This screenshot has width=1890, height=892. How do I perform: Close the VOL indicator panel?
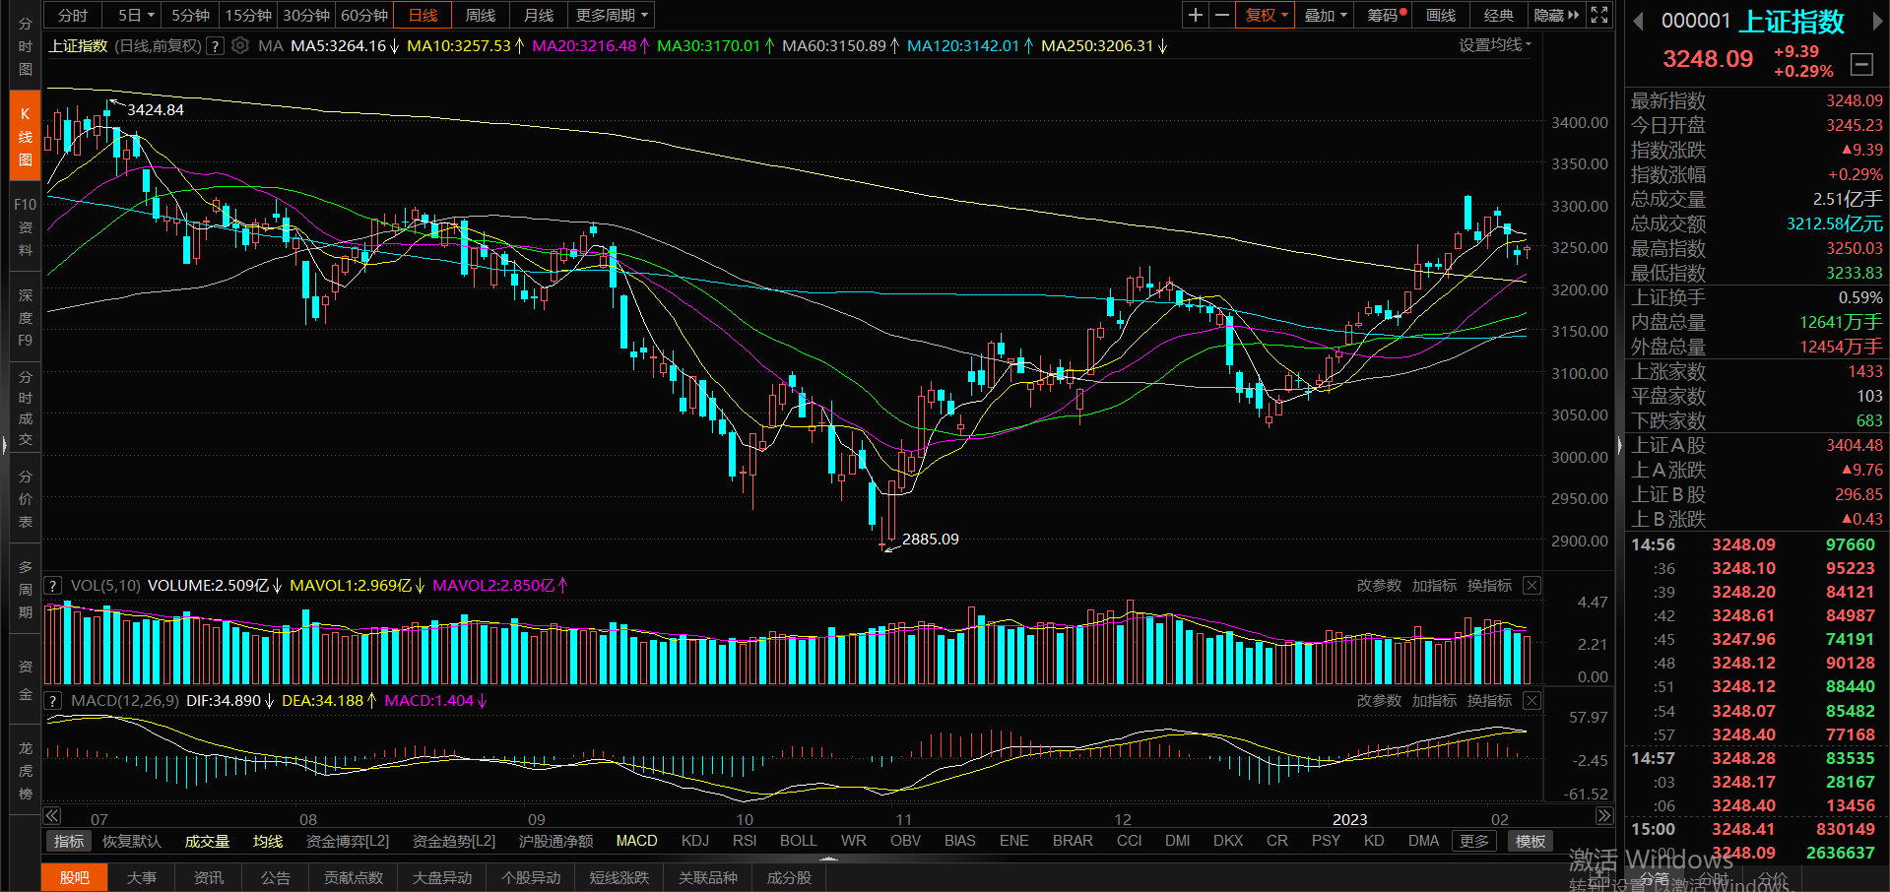(x=1532, y=586)
